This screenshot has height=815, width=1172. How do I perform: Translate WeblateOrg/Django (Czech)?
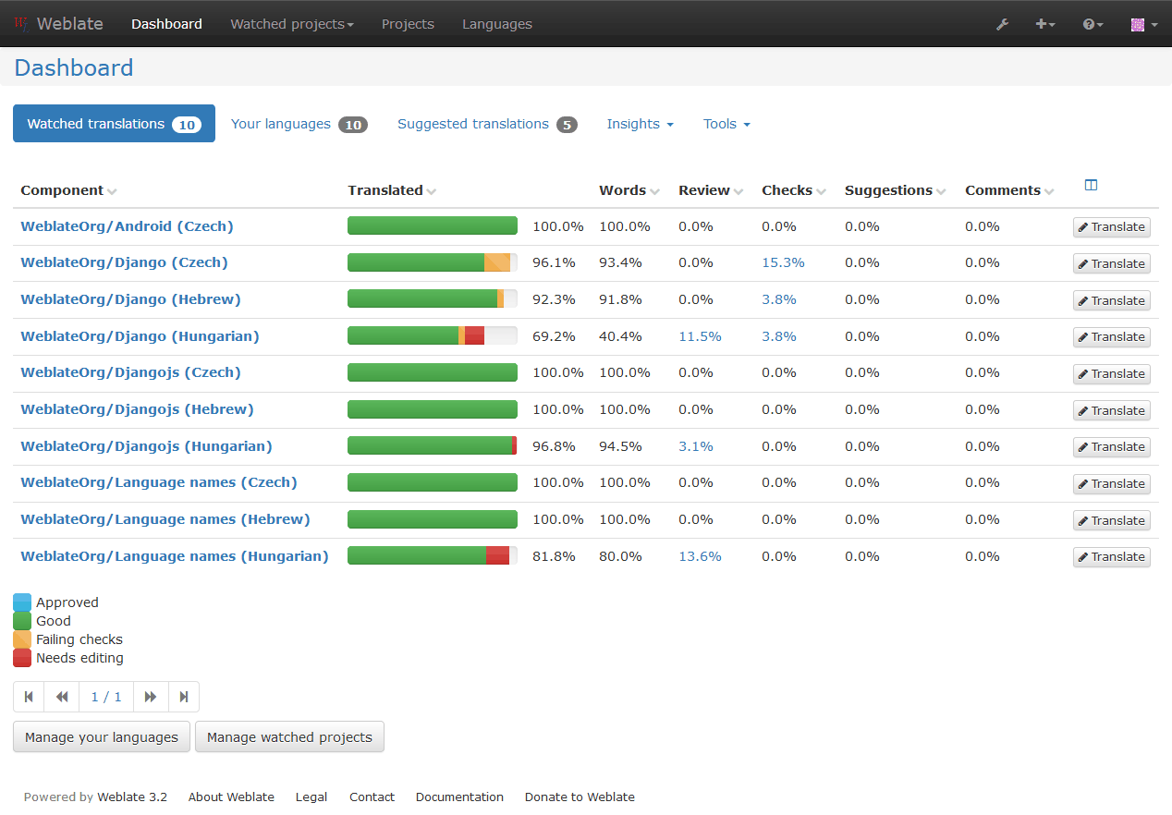tap(1111, 263)
